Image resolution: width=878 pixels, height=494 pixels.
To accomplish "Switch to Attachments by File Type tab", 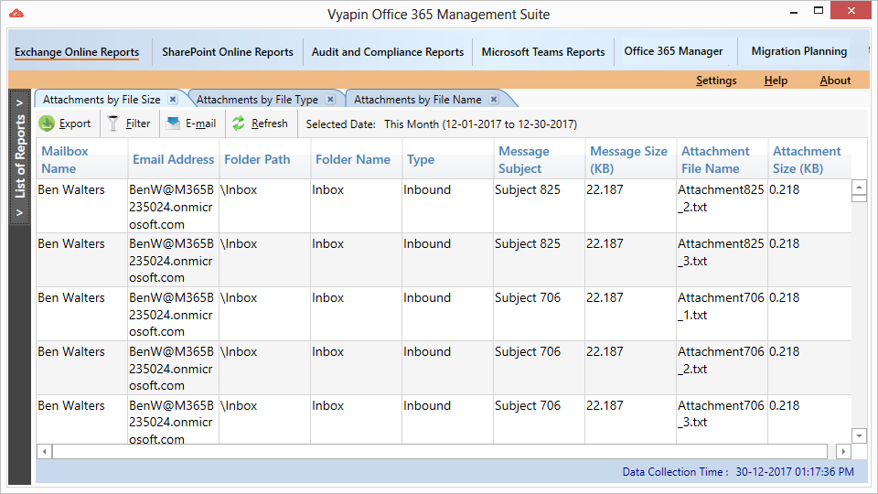I will [x=257, y=100].
